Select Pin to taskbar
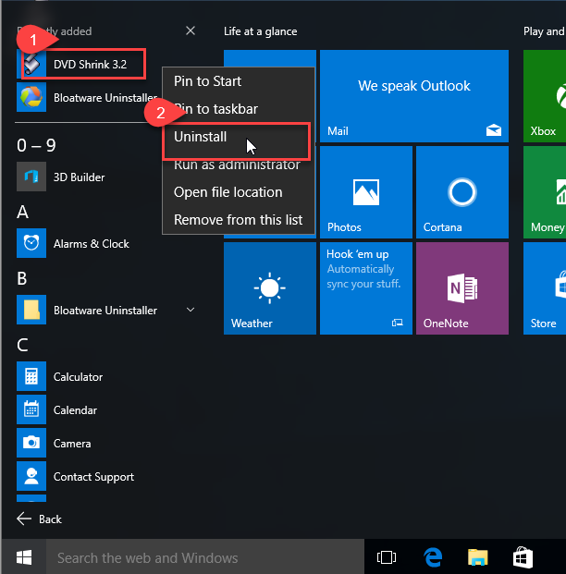566x574 pixels. pos(239,109)
